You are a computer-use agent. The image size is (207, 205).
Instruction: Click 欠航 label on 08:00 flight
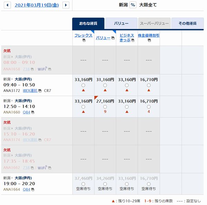pyautogui.click(x=7, y=51)
